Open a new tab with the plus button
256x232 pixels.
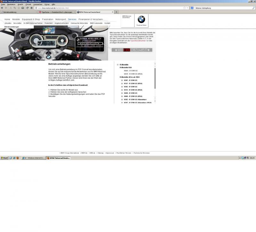116,12
